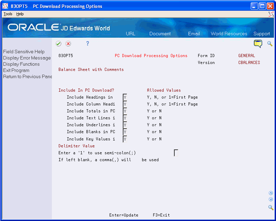276x221 pixels.
Task: Click the Delimiter Value heading
Action: click(x=76, y=146)
